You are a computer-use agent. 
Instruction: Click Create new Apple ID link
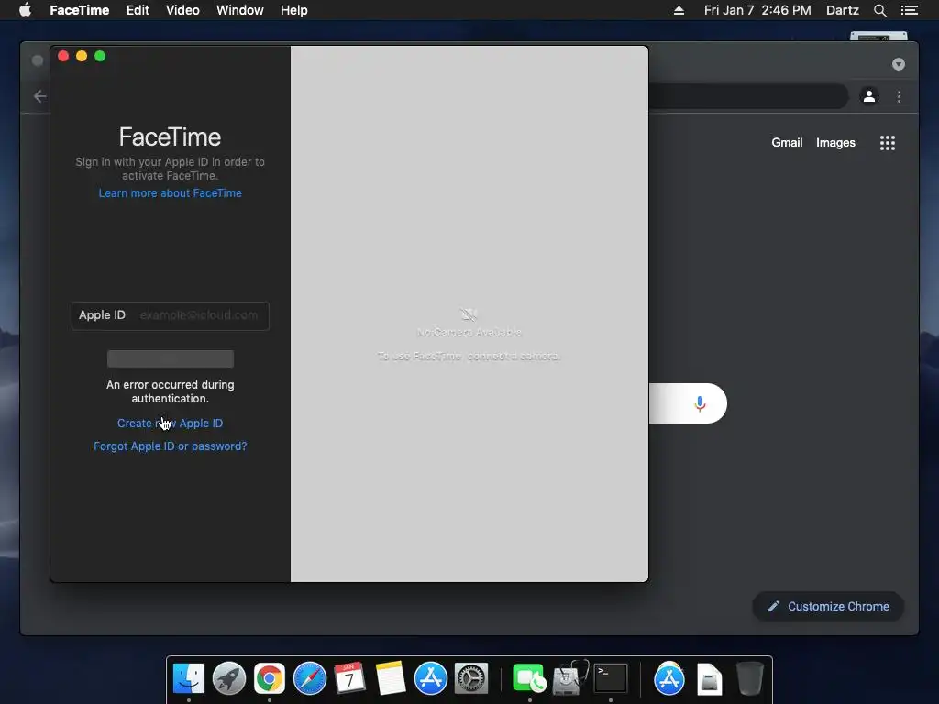(170, 423)
